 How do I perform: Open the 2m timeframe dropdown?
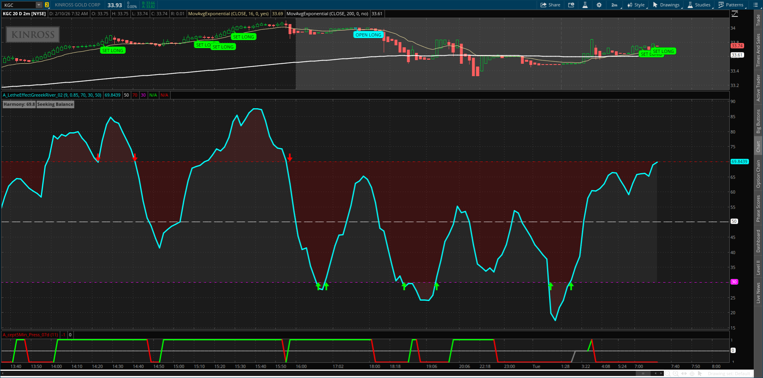(x=615, y=5)
